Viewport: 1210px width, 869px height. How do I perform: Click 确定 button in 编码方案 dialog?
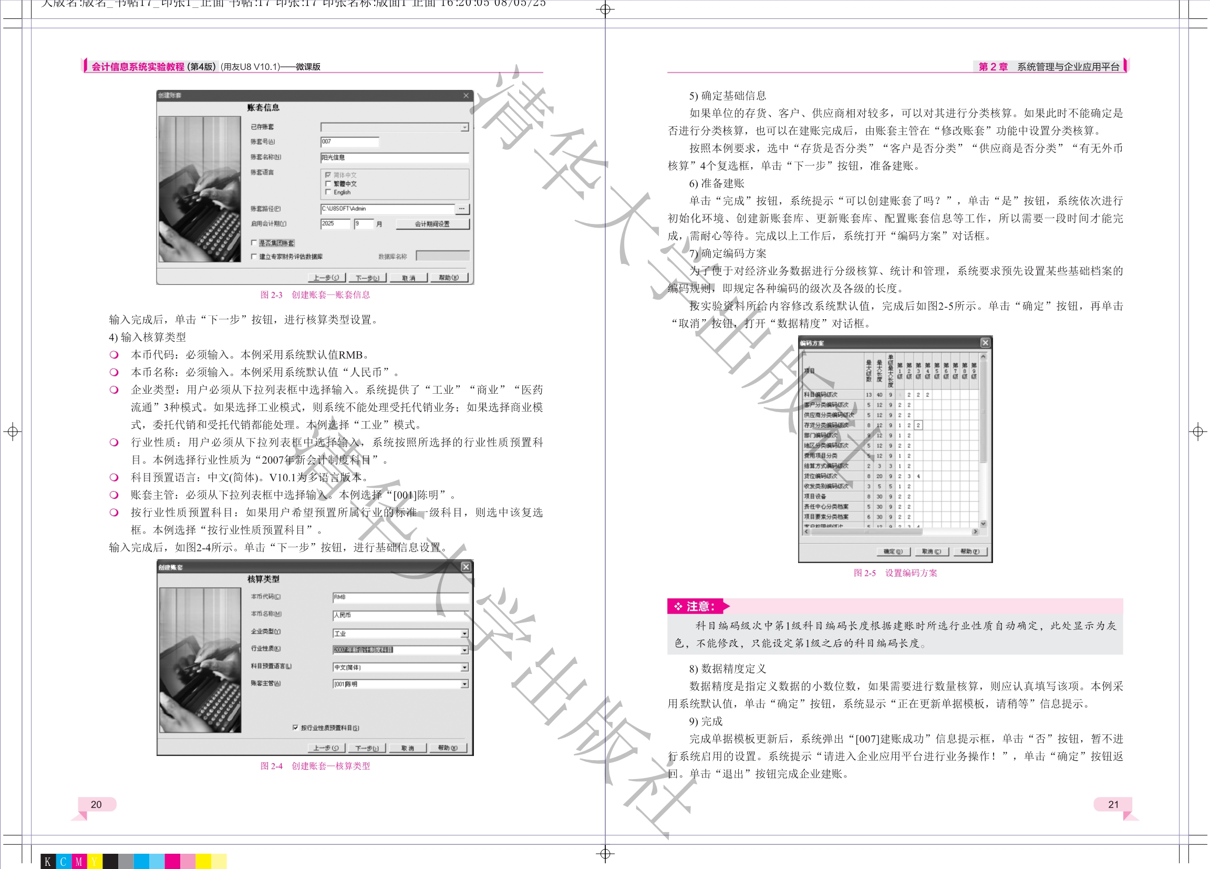pyautogui.click(x=893, y=551)
